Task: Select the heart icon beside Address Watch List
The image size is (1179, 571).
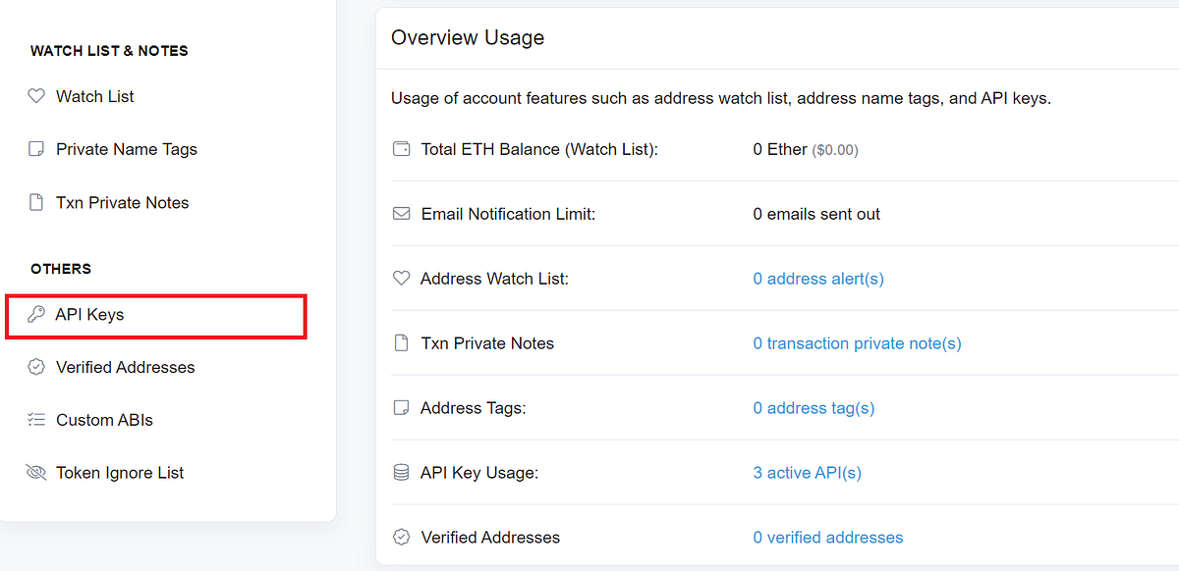Action: (401, 279)
